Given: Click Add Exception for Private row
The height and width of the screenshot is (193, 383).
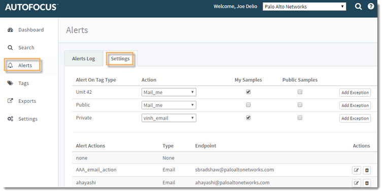Looking at the screenshot, I should pos(355,119).
